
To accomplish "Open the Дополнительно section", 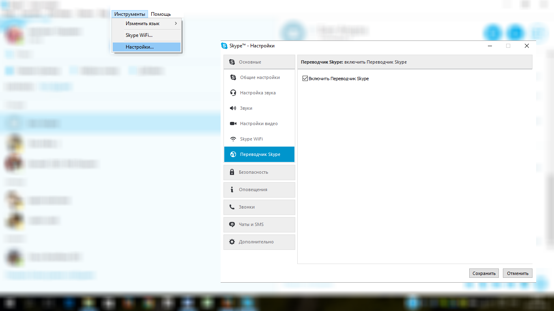I will tap(259, 242).
